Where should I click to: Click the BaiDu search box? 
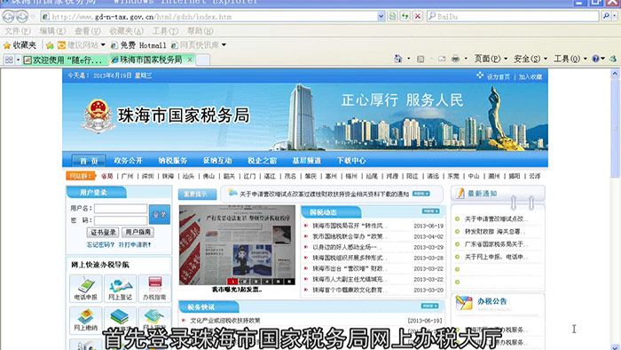coord(513,16)
